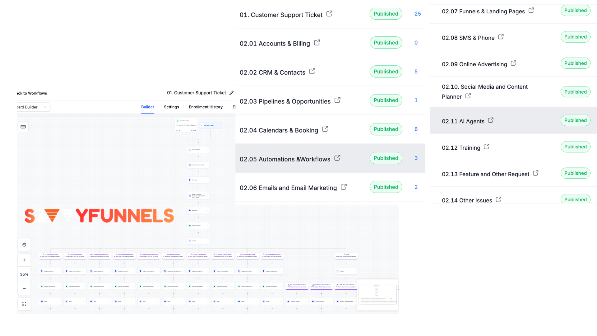The width and height of the screenshot is (597, 336).
Task: Open the 02.11 AI Agents external link icon
Action: pos(491,120)
